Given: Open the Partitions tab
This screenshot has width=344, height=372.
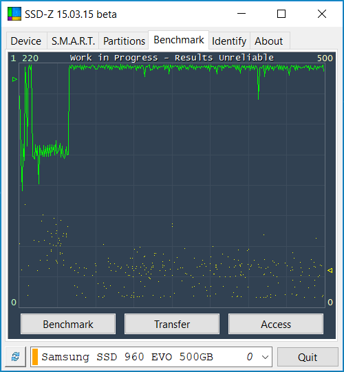Looking at the screenshot, I should coord(124,41).
